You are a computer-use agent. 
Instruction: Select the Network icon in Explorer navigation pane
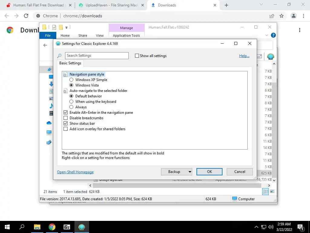49,142
